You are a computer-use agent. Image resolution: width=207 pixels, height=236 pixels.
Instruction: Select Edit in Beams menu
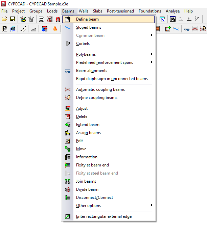click(108, 141)
